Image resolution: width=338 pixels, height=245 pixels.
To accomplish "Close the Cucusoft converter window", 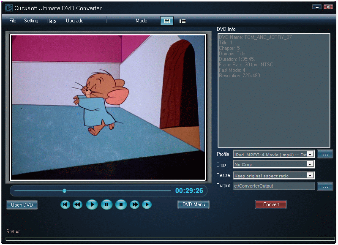I will pos(328,7).
